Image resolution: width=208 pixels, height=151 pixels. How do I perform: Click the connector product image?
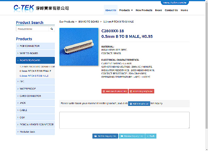pos(79,47)
